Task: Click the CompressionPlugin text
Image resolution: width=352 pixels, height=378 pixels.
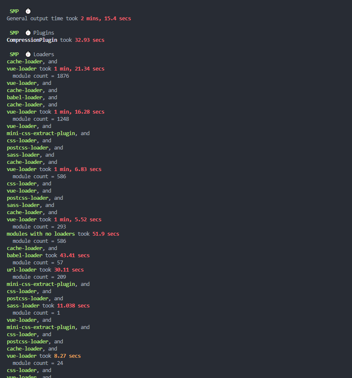Action: click(32, 40)
